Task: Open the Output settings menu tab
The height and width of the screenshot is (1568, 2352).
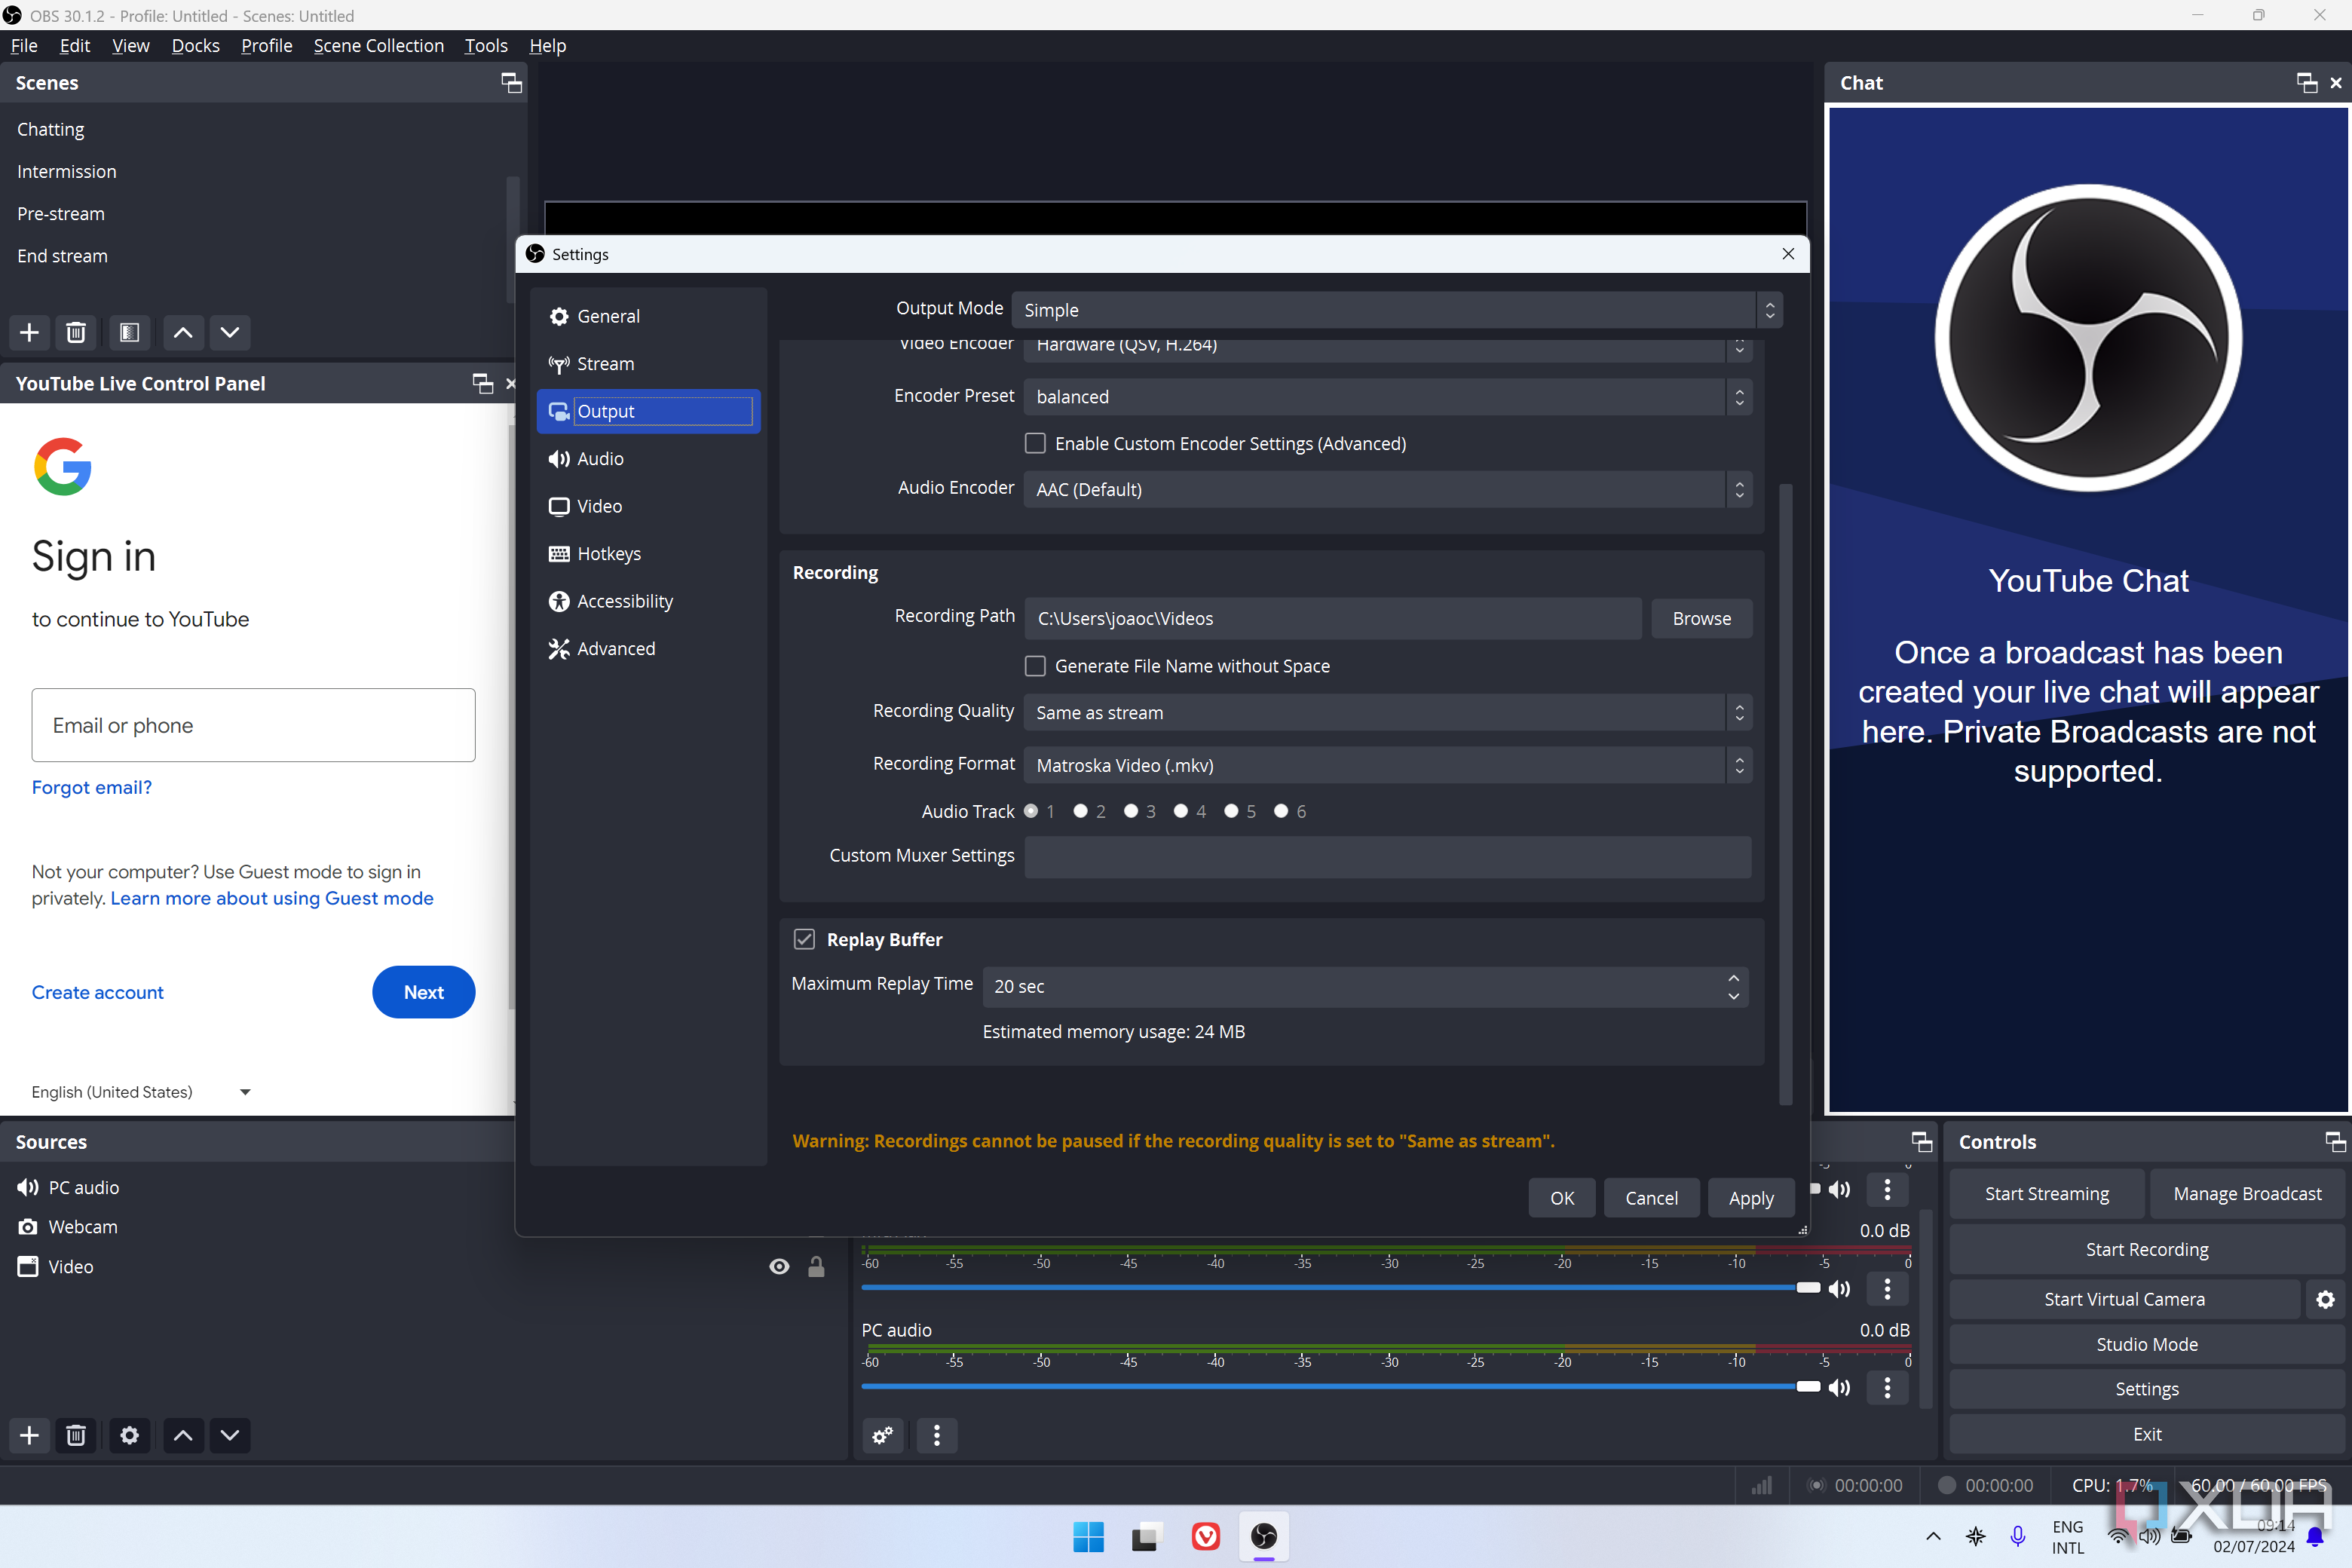Action: pyautogui.click(x=646, y=409)
